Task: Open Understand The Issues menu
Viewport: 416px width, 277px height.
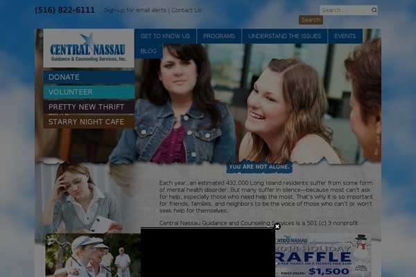Action: [284, 36]
